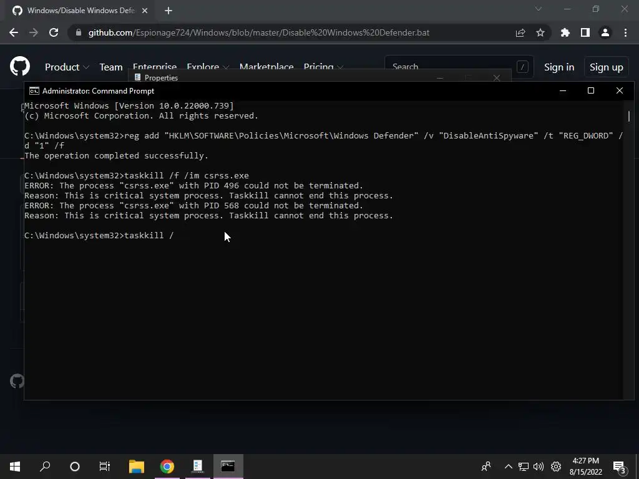Open the notification center icon
Image resolution: width=639 pixels, height=479 pixels.
tap(620, 467)
